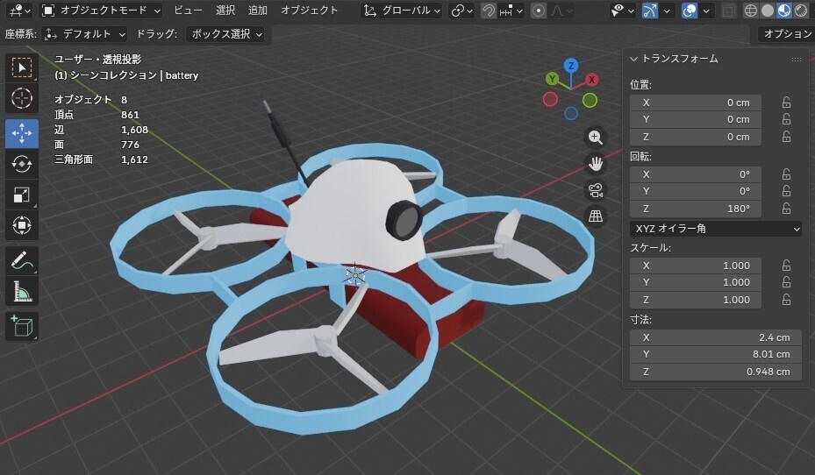Select the Select Box tool

pyautogui.click(x=22, y=68)
